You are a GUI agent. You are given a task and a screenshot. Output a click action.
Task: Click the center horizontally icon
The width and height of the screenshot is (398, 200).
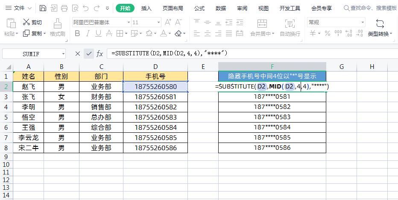point(208,33)
